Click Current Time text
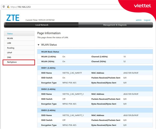Viewport: 156px width, 137px height. point(40,20)
